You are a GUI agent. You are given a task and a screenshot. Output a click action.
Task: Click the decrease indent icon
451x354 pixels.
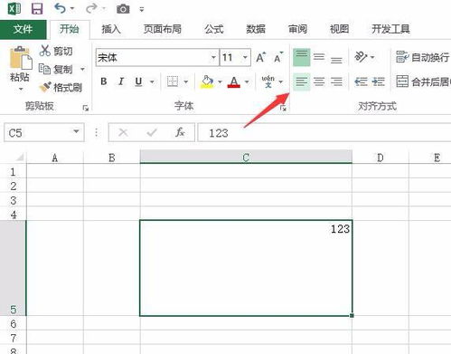coord(361,81)
